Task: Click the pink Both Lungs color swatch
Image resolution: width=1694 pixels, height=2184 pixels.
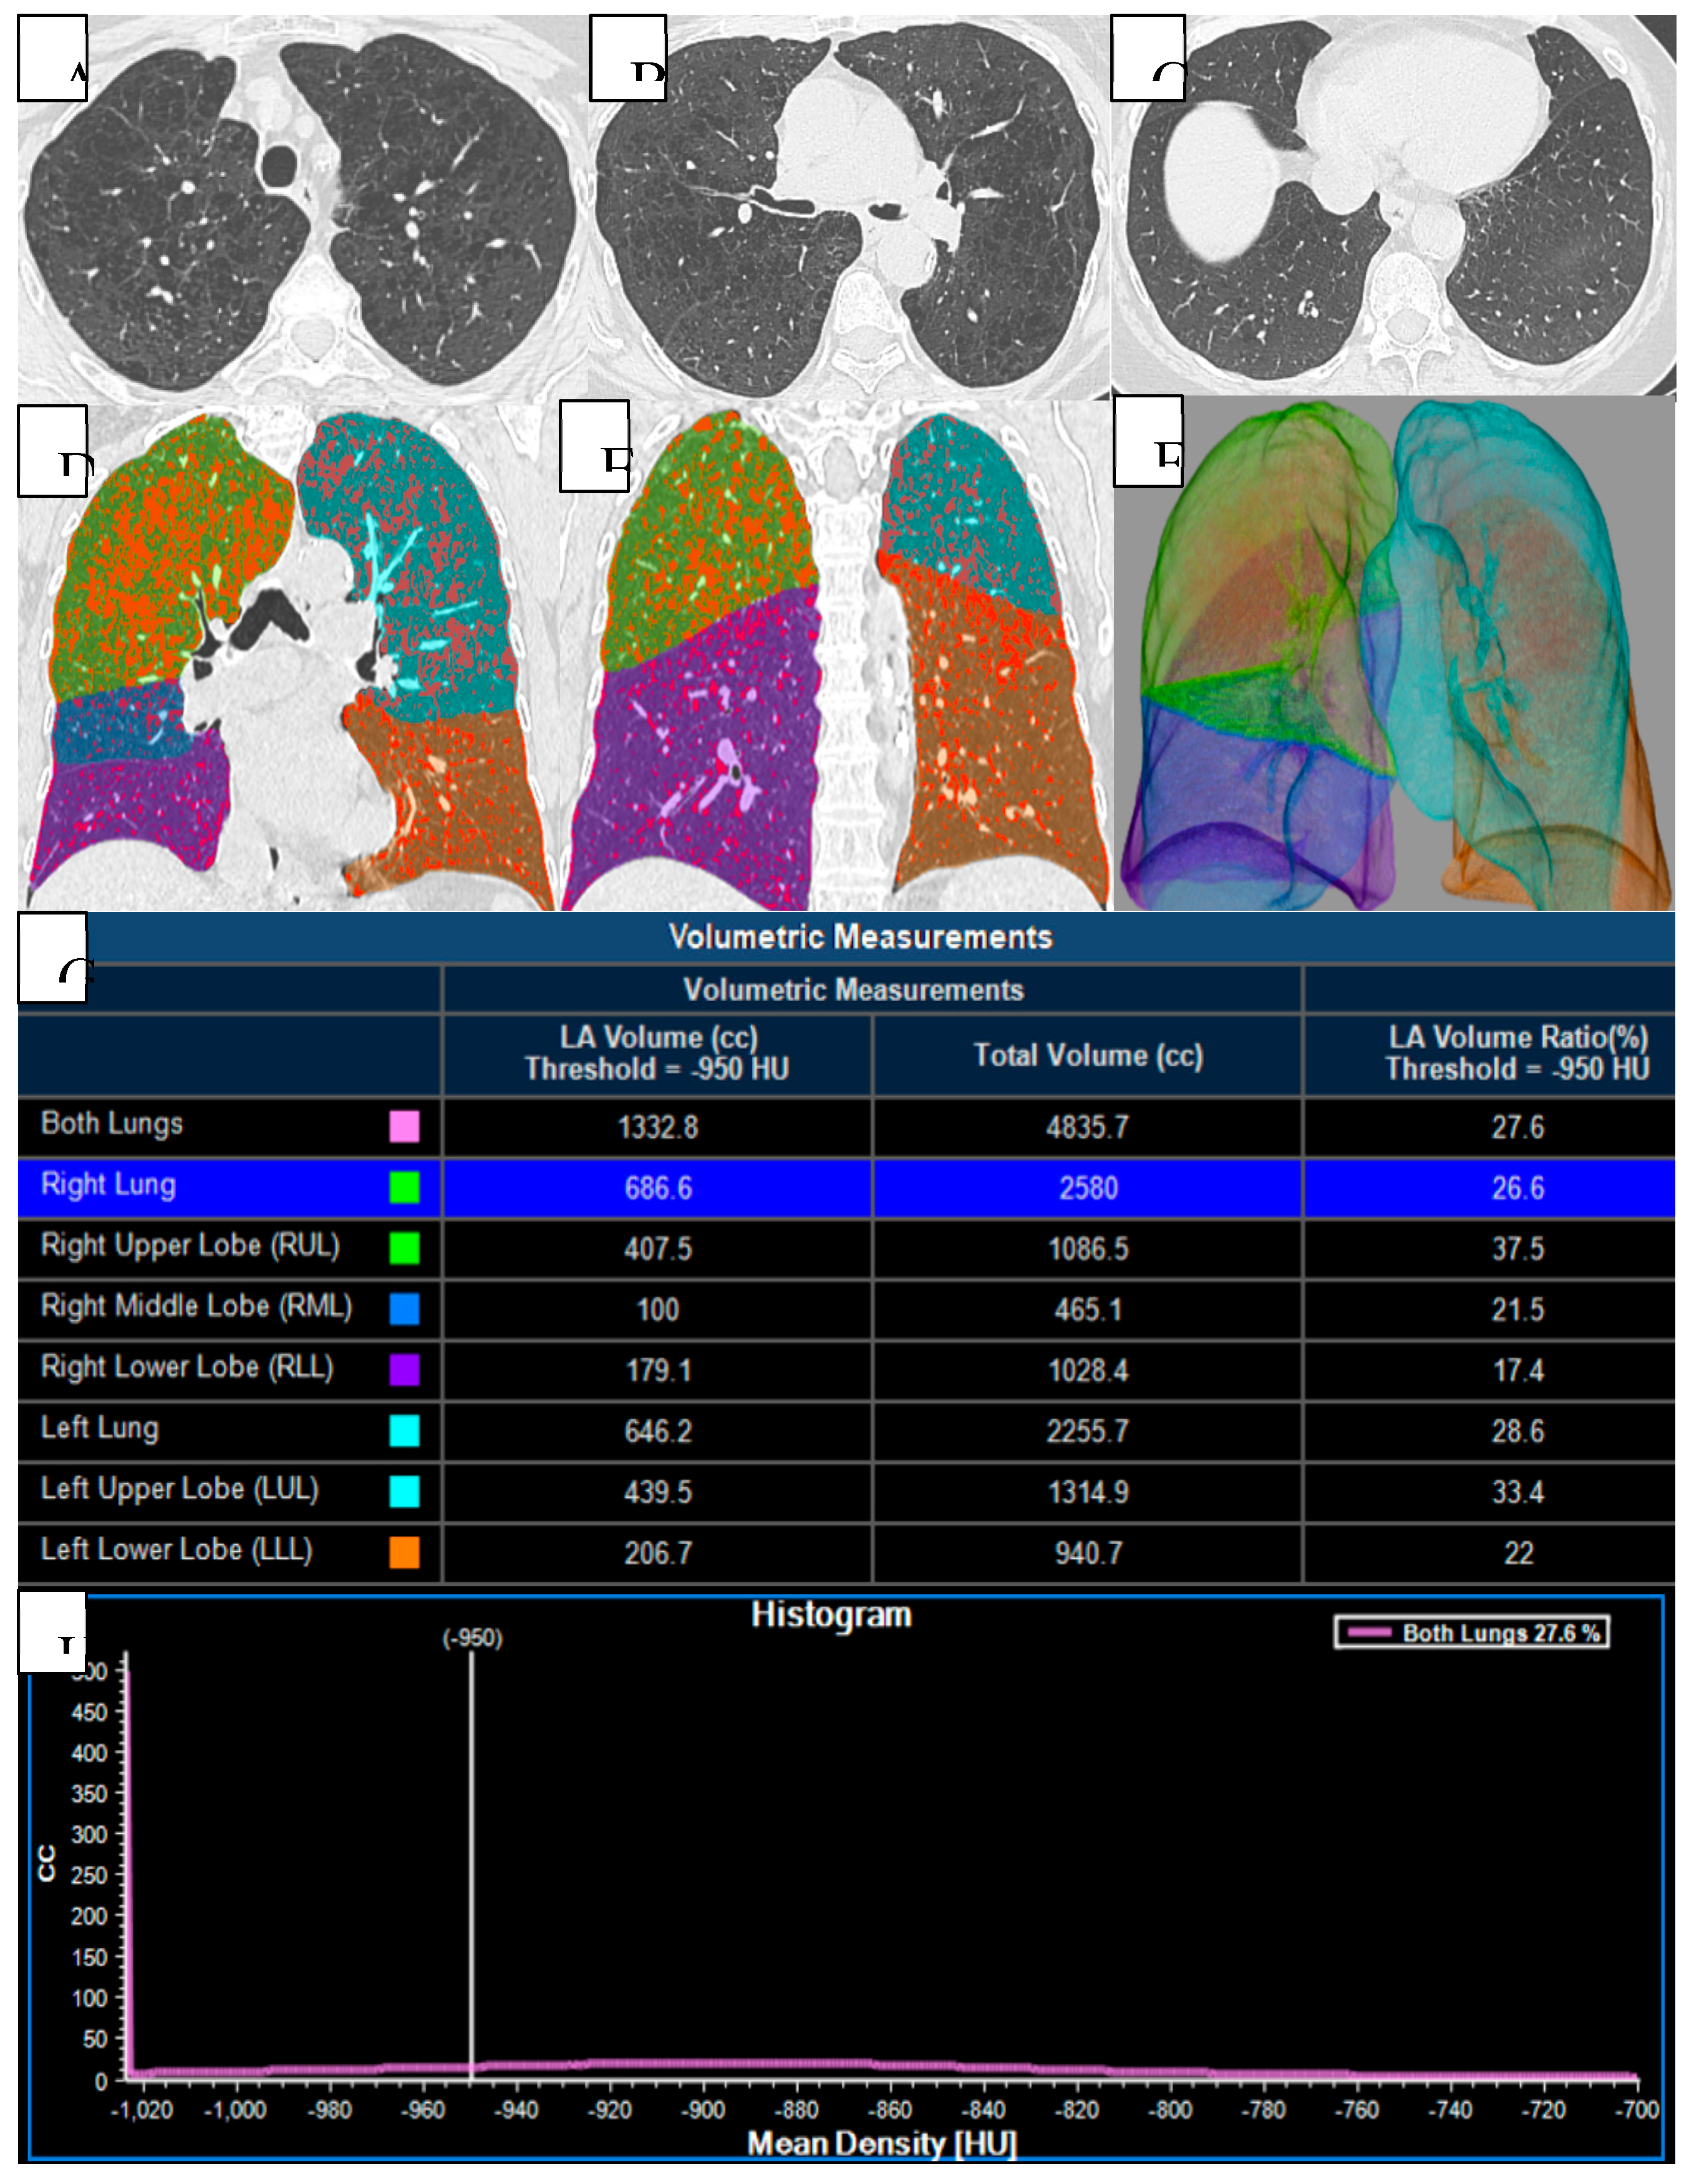Action: pos(404,1126)
